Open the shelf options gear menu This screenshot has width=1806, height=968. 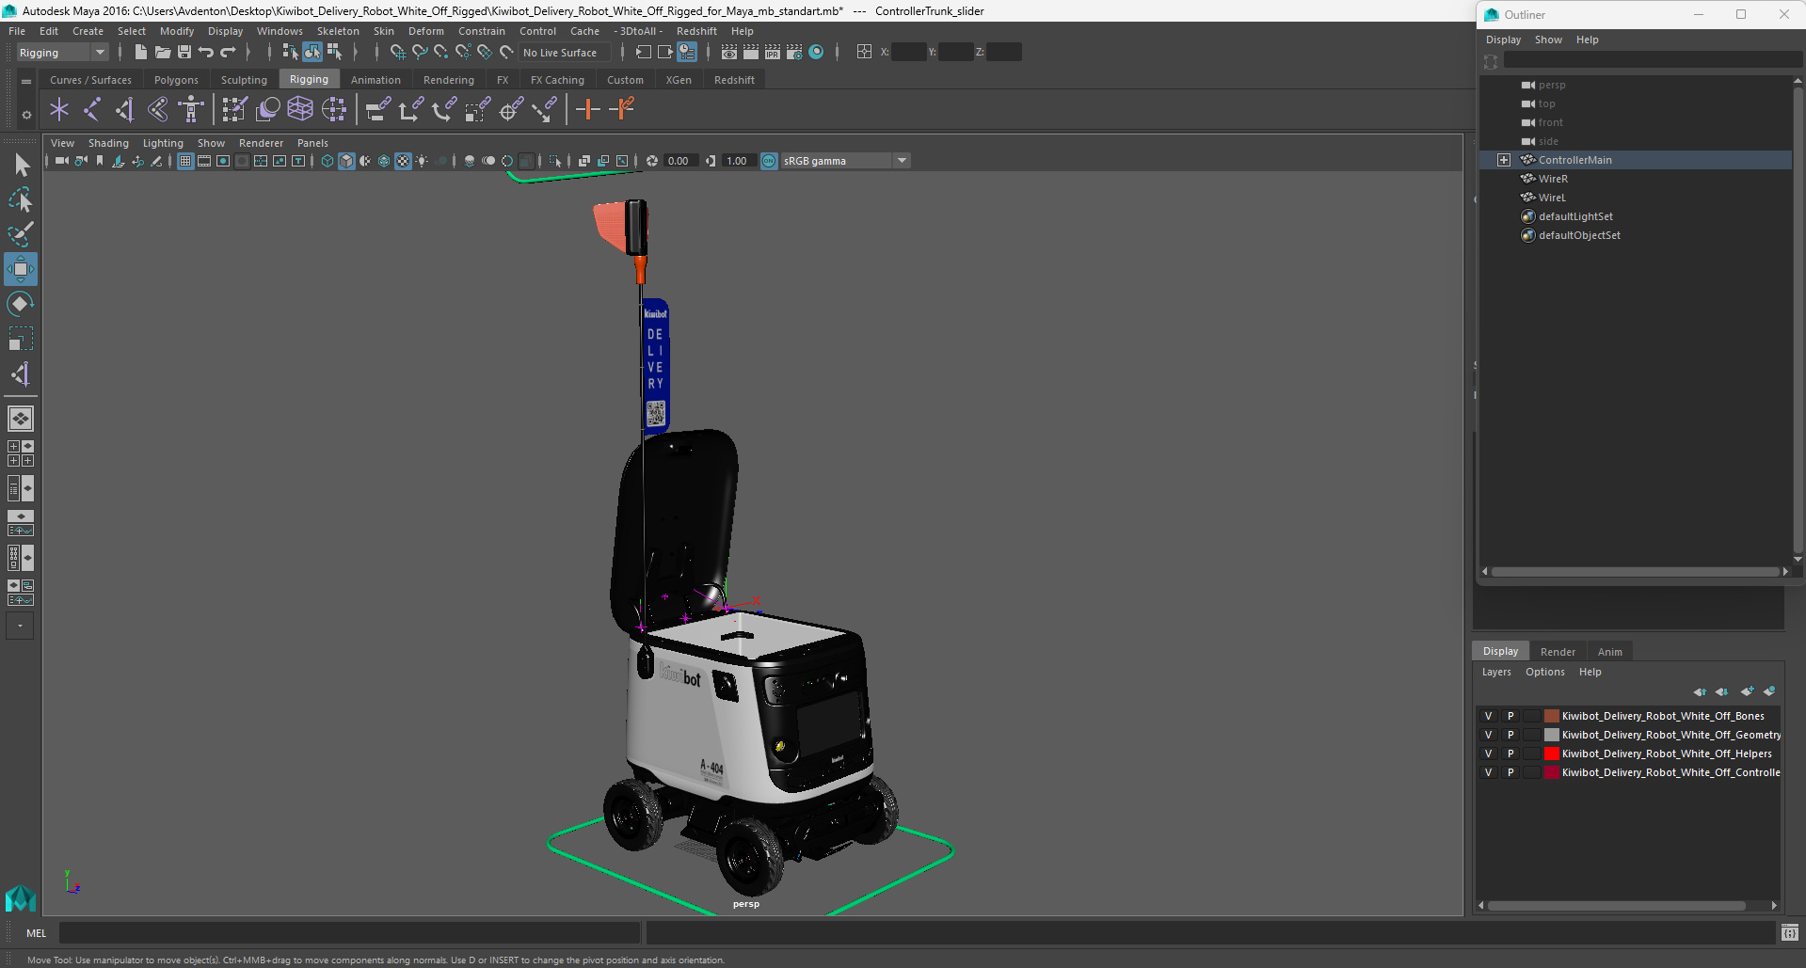26,115
